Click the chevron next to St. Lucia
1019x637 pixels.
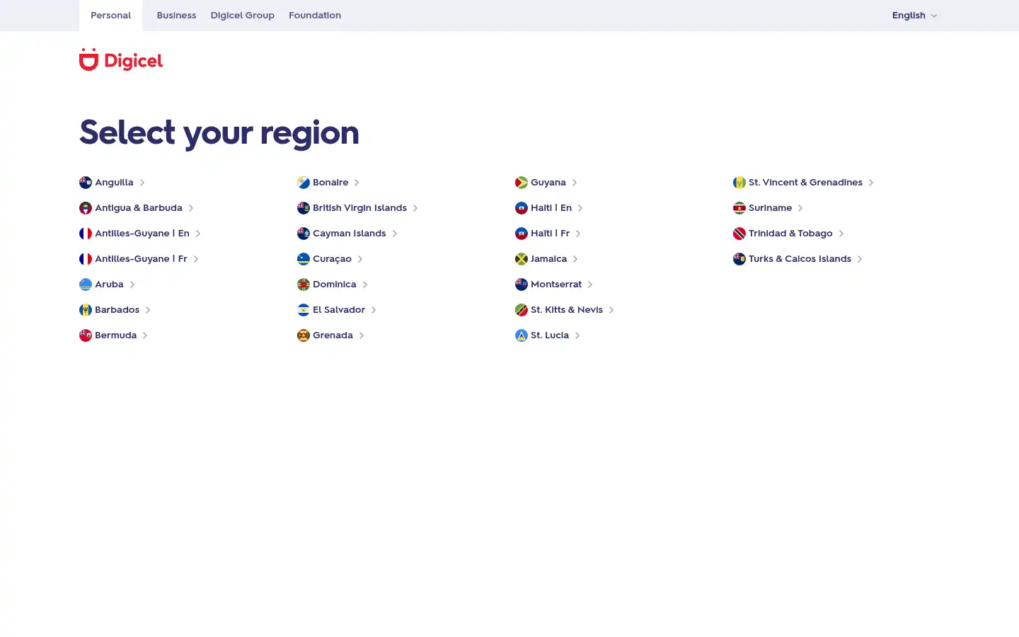pyautogui.click(x=577, y=335)
